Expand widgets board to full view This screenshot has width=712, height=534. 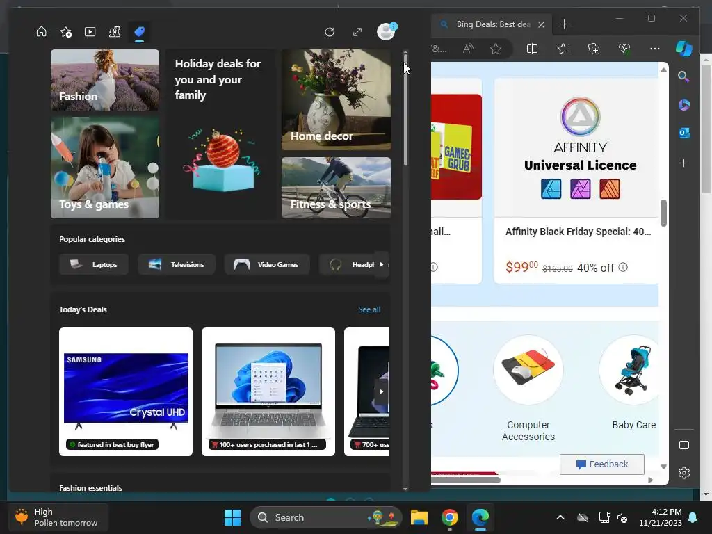(357, 32)
